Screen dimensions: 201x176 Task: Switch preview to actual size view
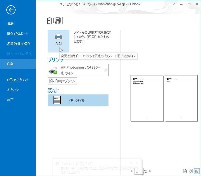point(185,171)
